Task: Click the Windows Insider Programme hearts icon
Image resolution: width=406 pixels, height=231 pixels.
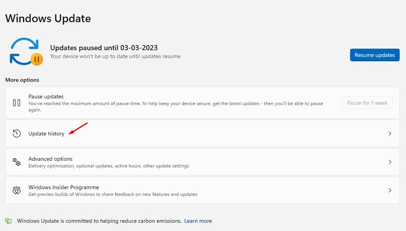Action: [17, 190]
